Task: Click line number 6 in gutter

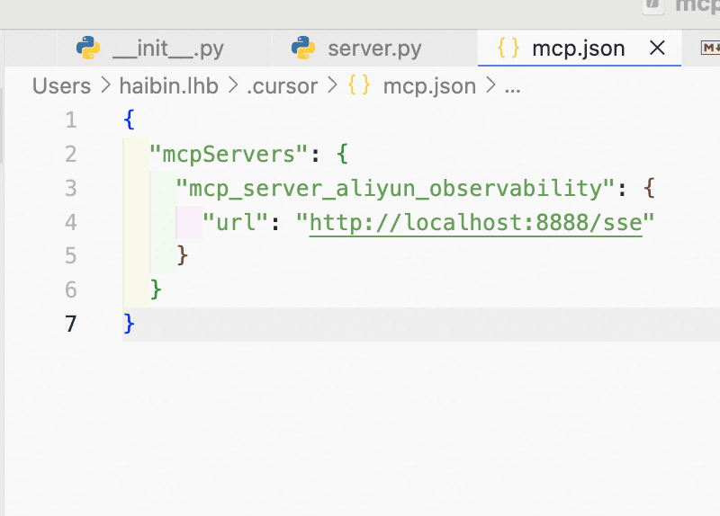Action: [71, 289]
